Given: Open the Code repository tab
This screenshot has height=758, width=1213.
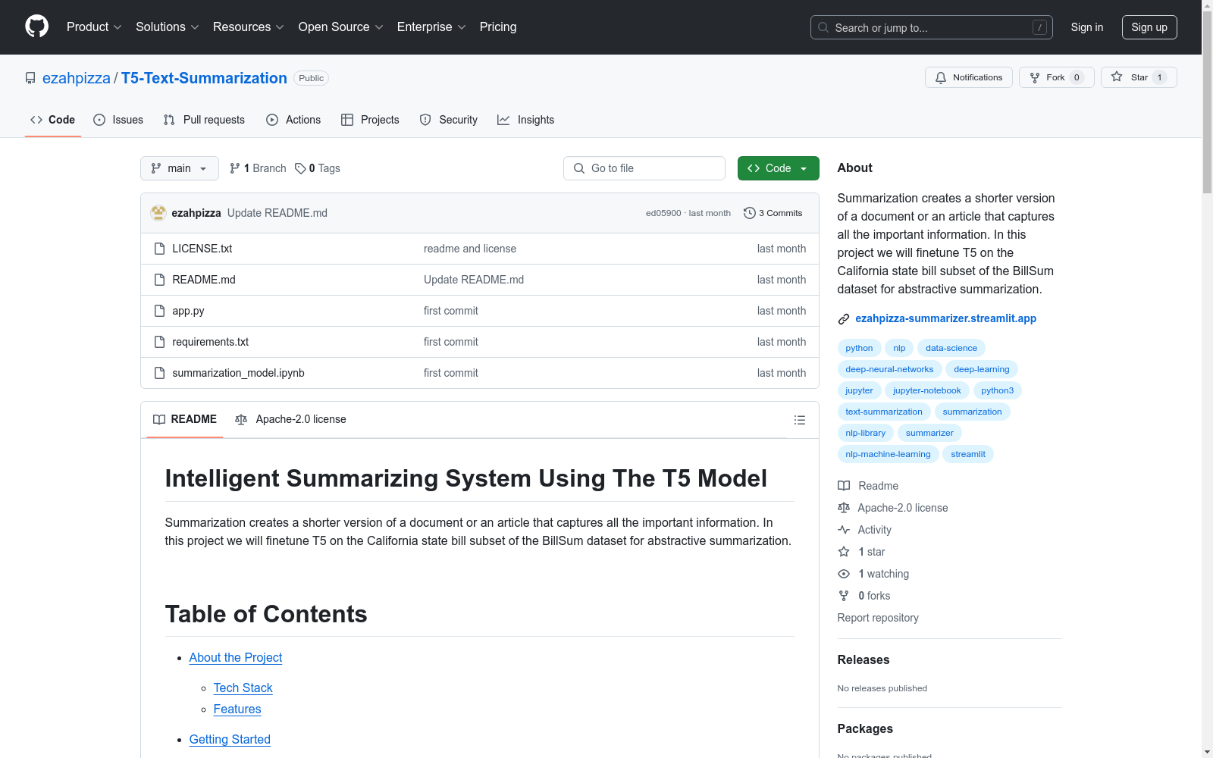Looking at the screenshot, I should tap(53, 120).
